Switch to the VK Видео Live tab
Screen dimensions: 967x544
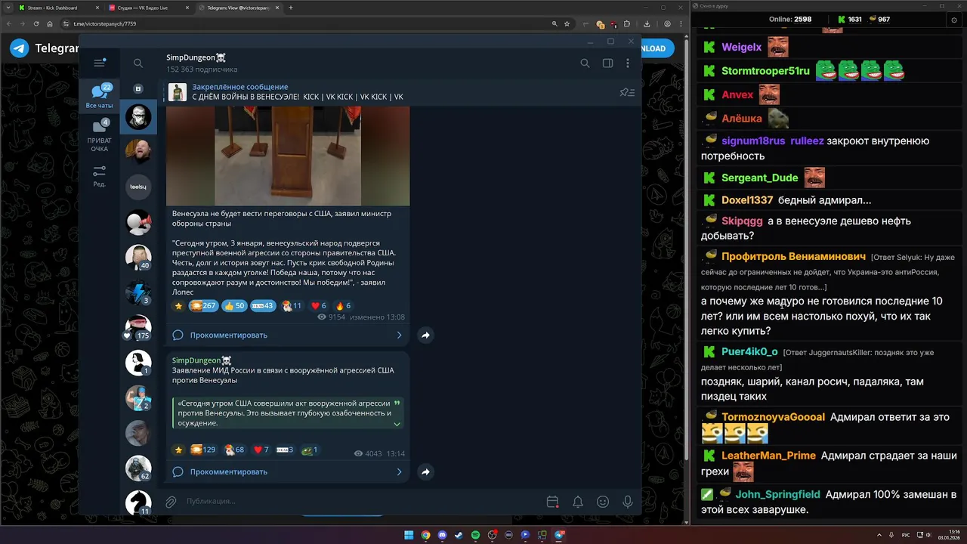pos(147,8)
